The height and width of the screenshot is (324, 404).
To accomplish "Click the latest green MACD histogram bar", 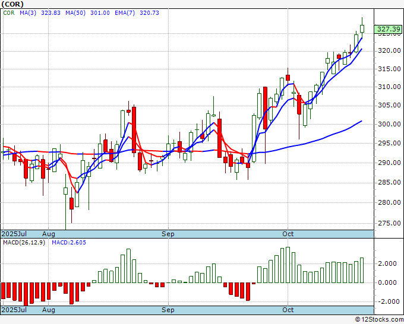I will 362,270.
